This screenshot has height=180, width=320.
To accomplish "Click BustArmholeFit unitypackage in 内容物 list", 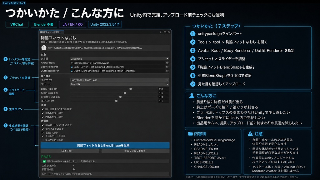I will tap(214, 140).
